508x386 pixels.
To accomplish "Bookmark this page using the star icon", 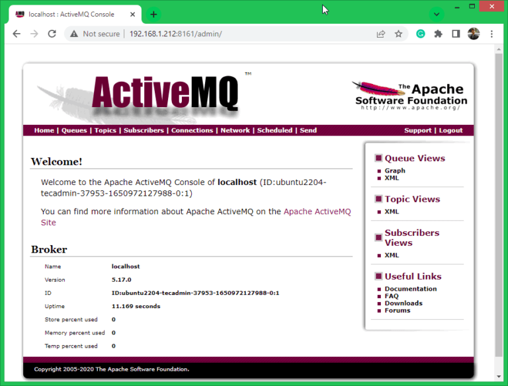I will pos(398,34).
